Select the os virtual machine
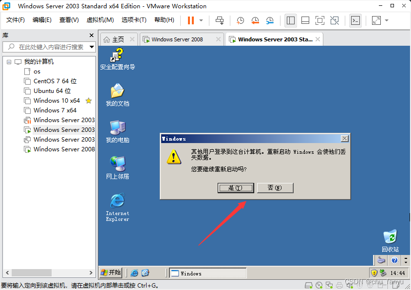Image resolution: width=411 pixels, height=290 pixels. 37,72
